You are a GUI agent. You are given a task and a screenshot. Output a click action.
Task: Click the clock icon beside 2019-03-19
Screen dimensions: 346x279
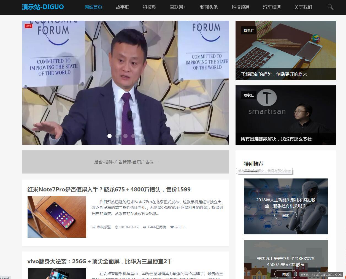click(x=117, y=227)
